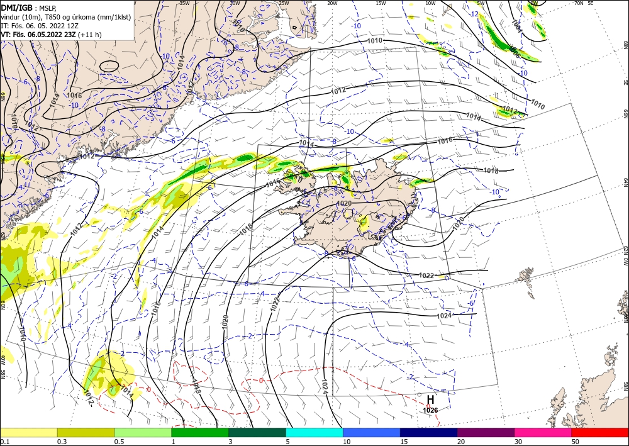Click the '1026' pressure value under the H
This screenshot has height=446, width=629.
(430, 410)
